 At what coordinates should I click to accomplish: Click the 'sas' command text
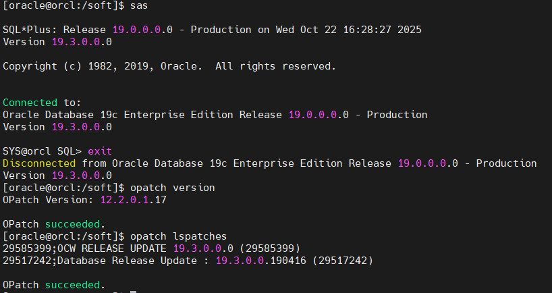[x=139, y=5]
